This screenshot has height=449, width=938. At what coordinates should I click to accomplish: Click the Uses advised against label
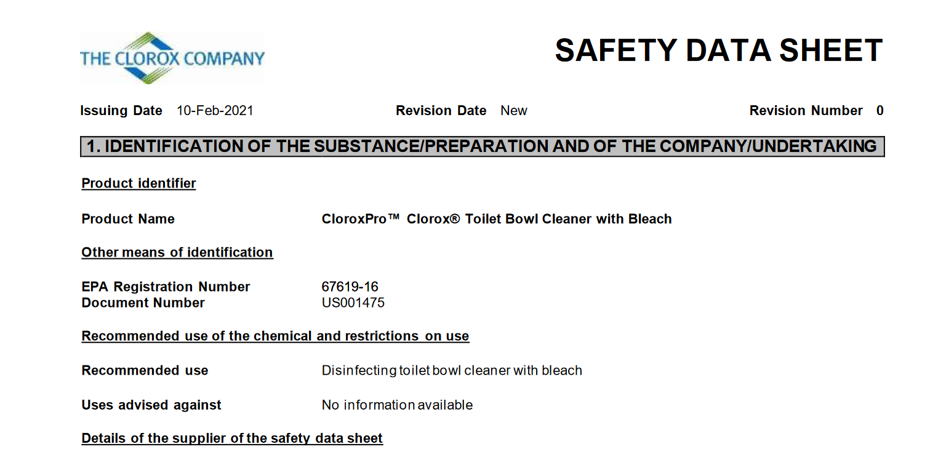[151, 405]
